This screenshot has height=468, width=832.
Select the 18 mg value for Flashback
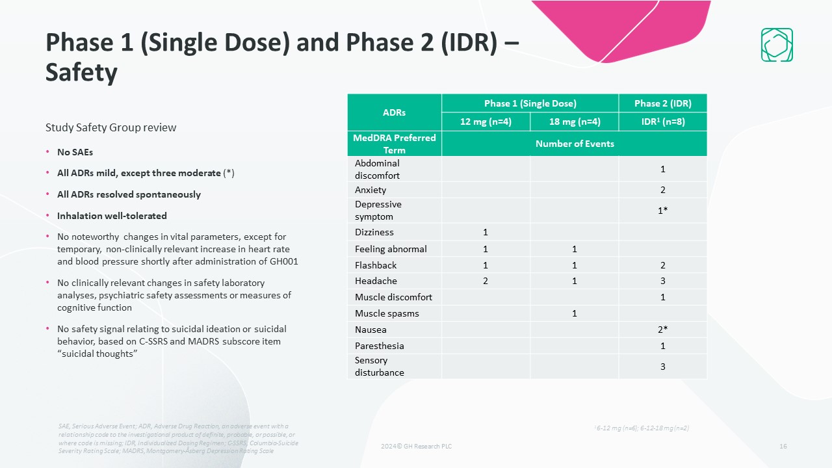[574, 265]
